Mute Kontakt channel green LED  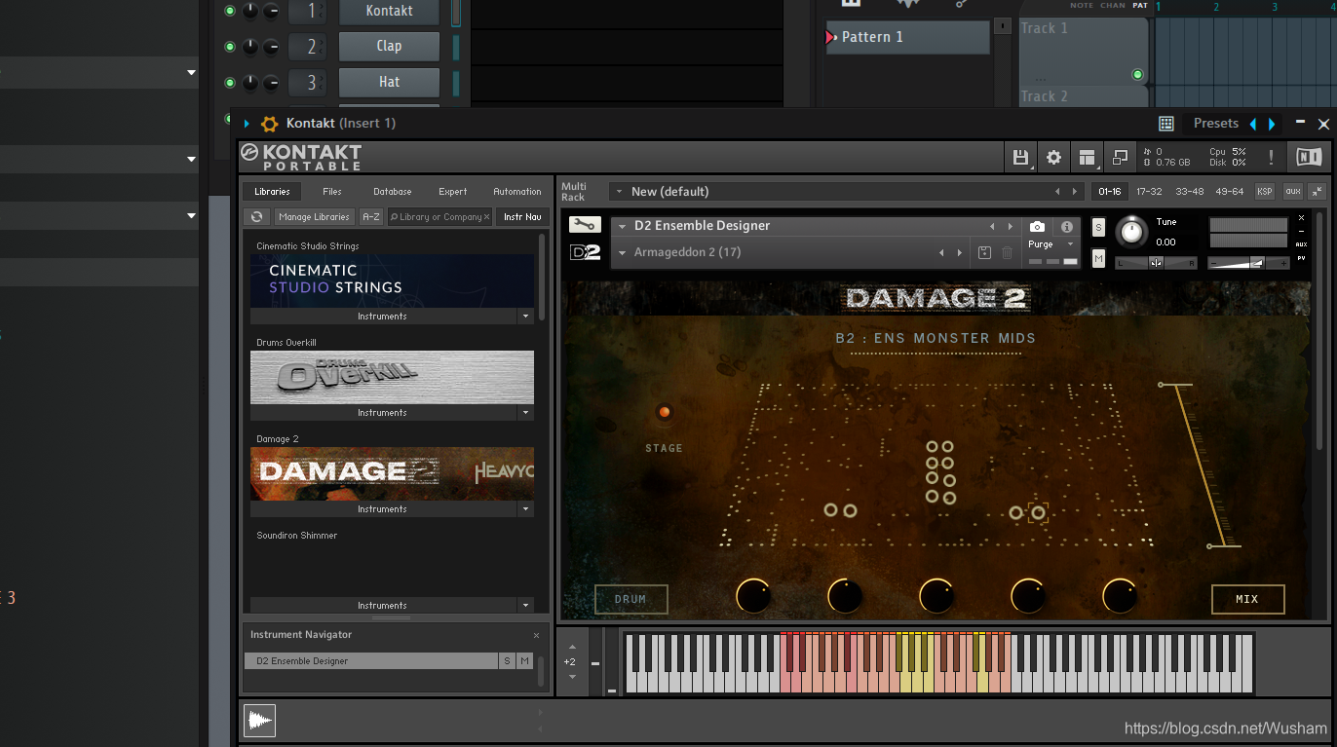(x=230, y=11)
